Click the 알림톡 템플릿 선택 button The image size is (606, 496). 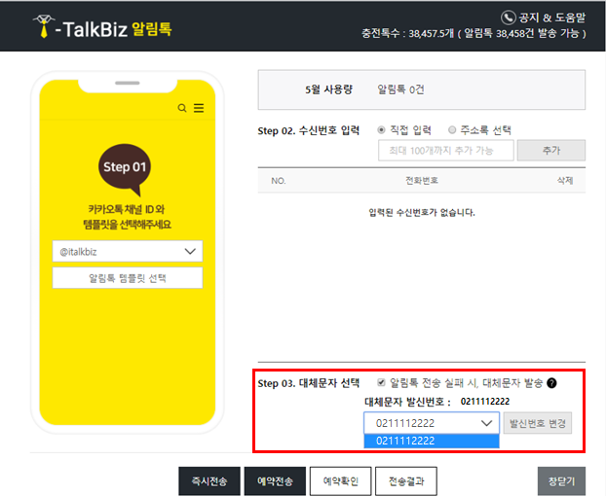coord(128,278)
